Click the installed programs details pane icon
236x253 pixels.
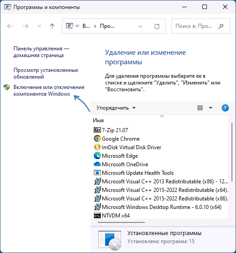tap(110, 240)
